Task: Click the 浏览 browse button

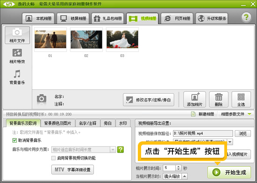Action: click(x=243, y=133)
